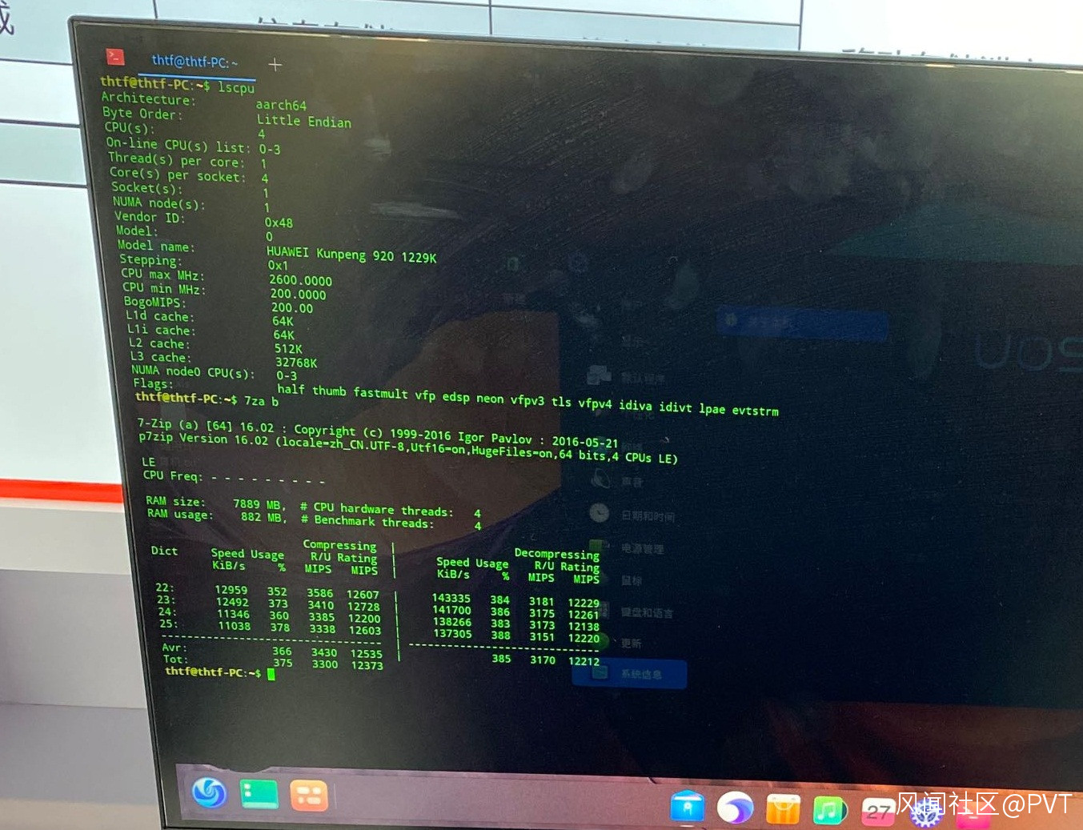Screen dimensions: 1083x830
Task: Click compression speed 12959 in row 22
Action: coord(231,590)
